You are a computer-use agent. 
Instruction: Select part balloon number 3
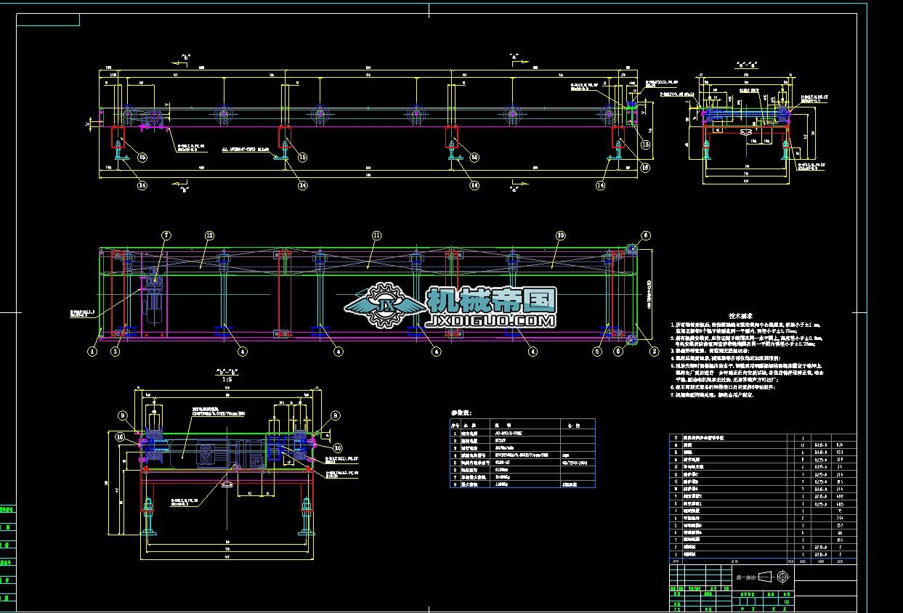pos(115,352)
